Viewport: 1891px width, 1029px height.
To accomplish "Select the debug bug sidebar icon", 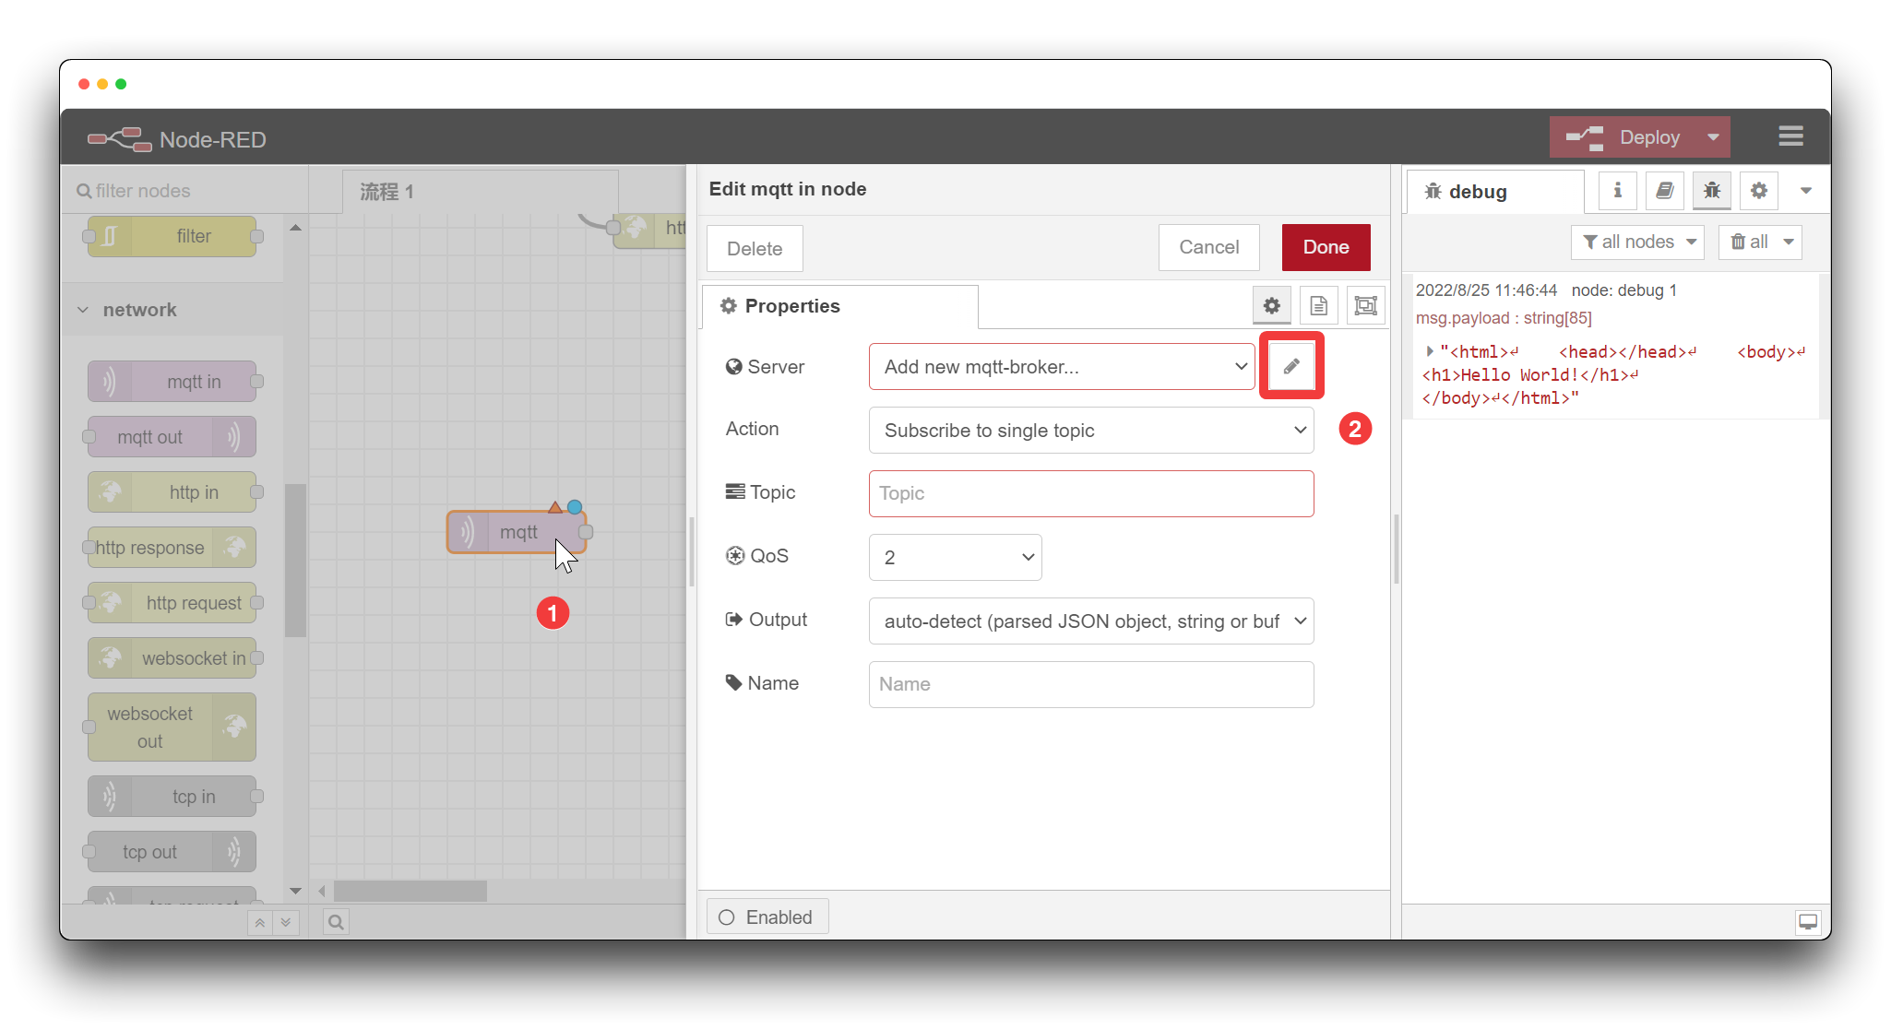I will pyautogui.click(x=1712, y=191).
